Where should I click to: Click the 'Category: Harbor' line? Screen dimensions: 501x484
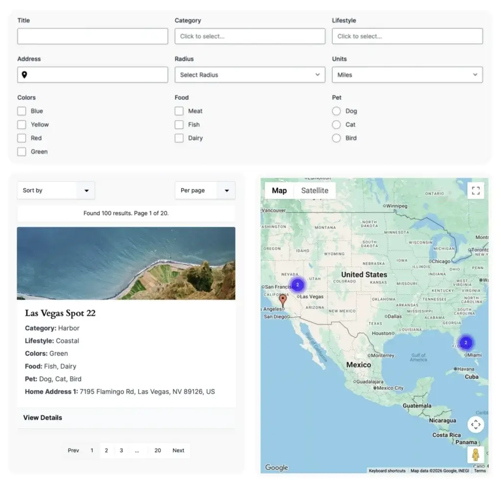pyautogui.click(x=52, y=328)
